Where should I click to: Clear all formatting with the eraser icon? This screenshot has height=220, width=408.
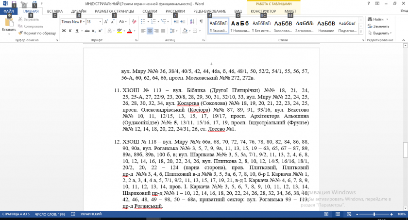[134, 22]
